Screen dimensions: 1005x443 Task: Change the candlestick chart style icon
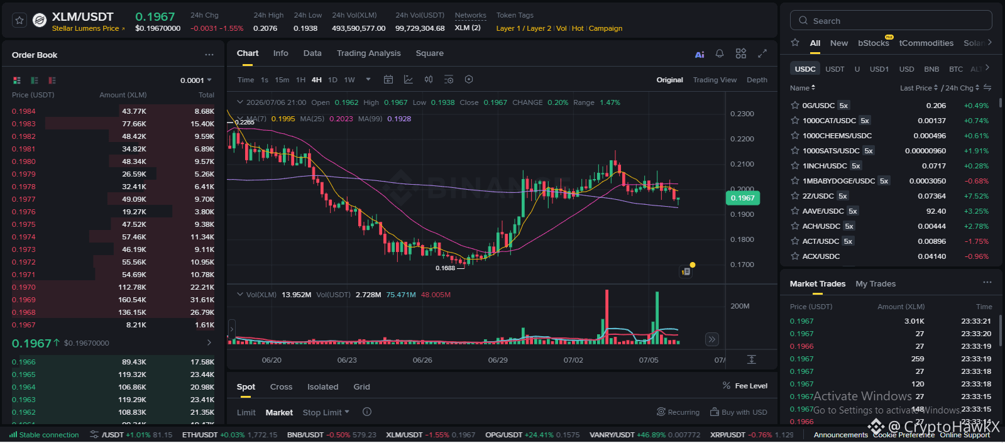(x=429, y=80)
